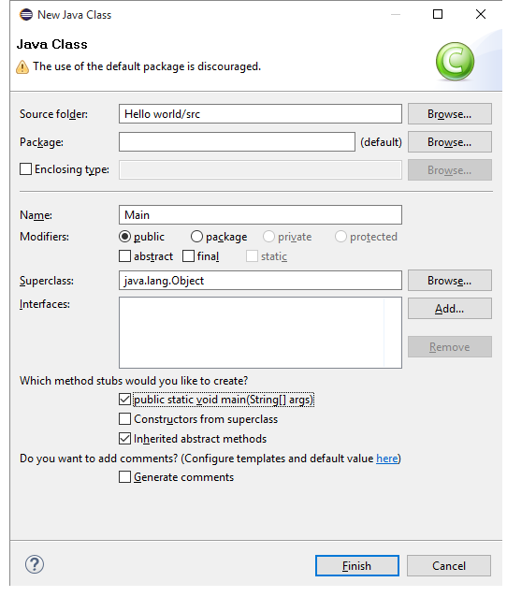Browse for the Source folder
This screenshot has width=507, height=597.
click(x=450, y=114)
